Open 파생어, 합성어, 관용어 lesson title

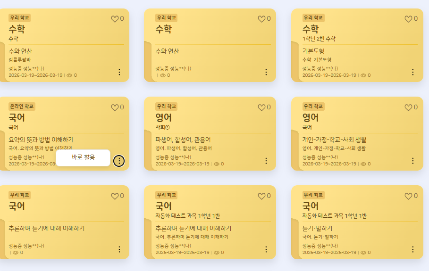183,140
